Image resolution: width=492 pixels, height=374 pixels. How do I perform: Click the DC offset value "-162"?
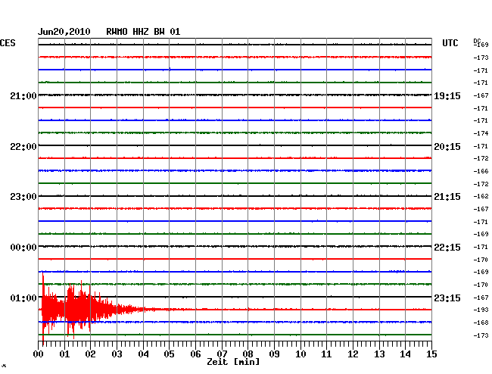click(x=481, y=196)
